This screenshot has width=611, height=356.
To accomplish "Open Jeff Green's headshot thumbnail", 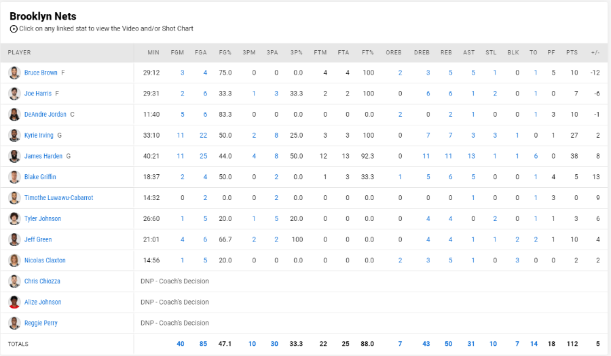I will 14,239.
